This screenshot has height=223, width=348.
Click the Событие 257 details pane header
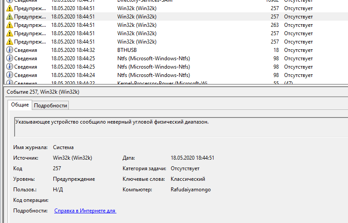(43, 92)
